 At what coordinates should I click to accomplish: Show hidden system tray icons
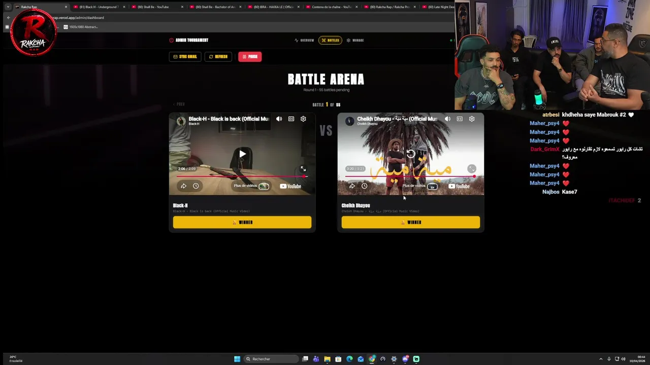[x=601, y=359]
